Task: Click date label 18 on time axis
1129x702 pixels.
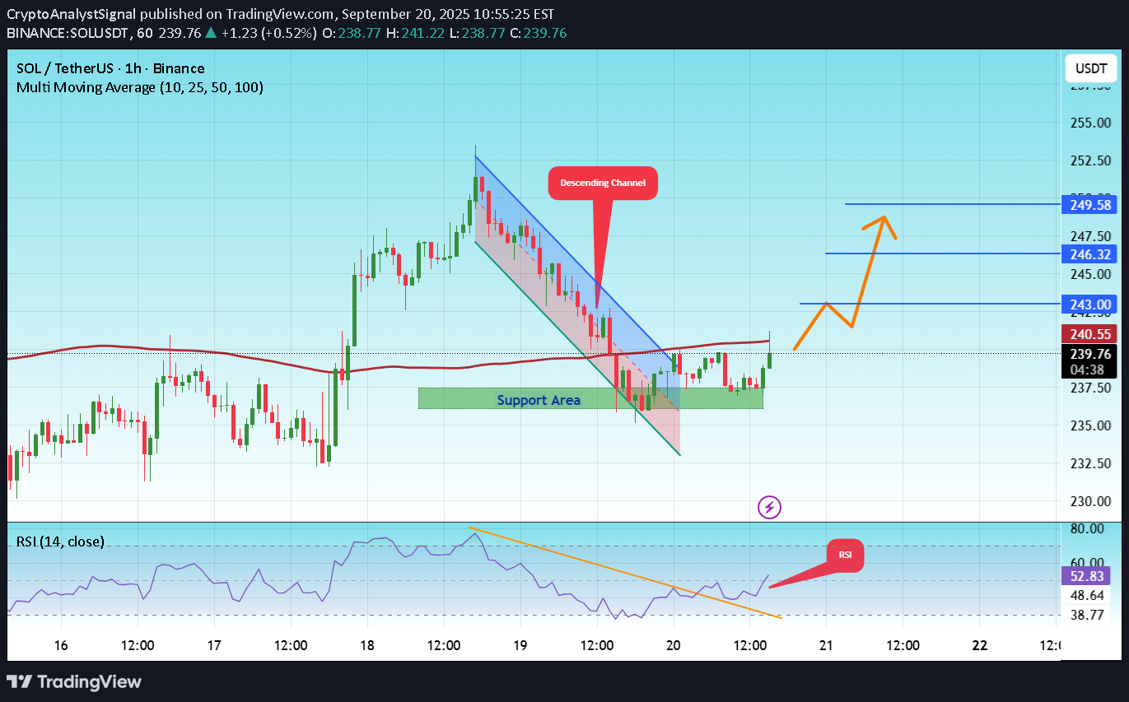Action: coord(367,645)
